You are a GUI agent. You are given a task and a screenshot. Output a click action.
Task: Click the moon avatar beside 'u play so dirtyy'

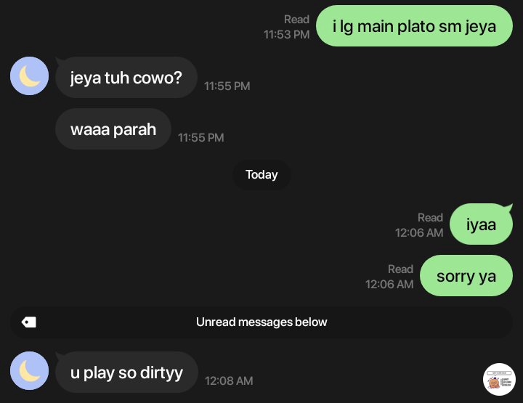[29, 370]
